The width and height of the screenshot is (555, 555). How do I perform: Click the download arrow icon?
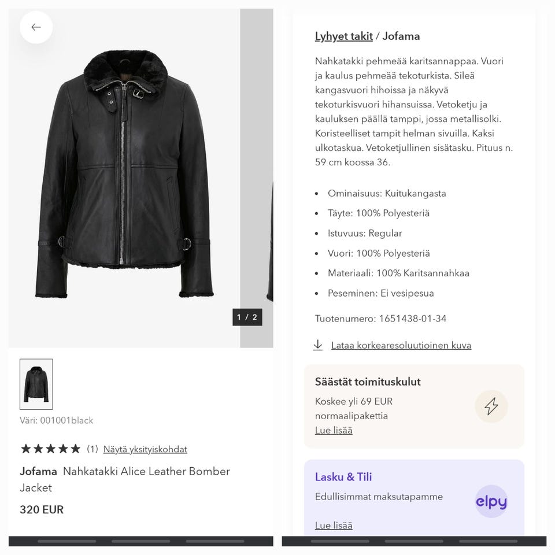(317, 345)
